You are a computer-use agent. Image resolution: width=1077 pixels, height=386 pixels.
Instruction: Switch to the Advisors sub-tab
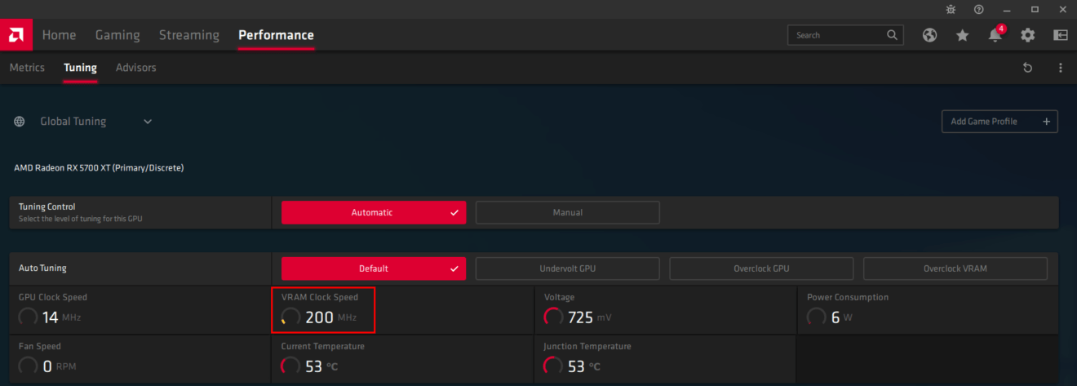pyautogui.click(x=135, y=68)
